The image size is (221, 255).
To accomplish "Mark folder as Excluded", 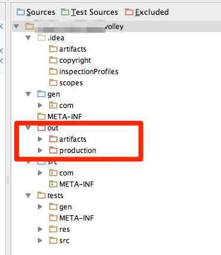I will tap(147, 12).
